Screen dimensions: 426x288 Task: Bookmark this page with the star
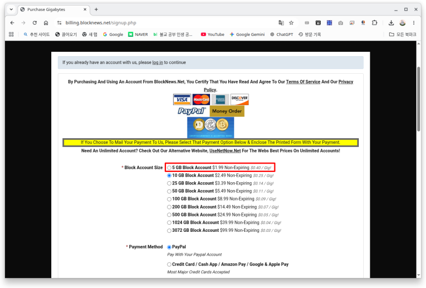[x=291, y=23]
